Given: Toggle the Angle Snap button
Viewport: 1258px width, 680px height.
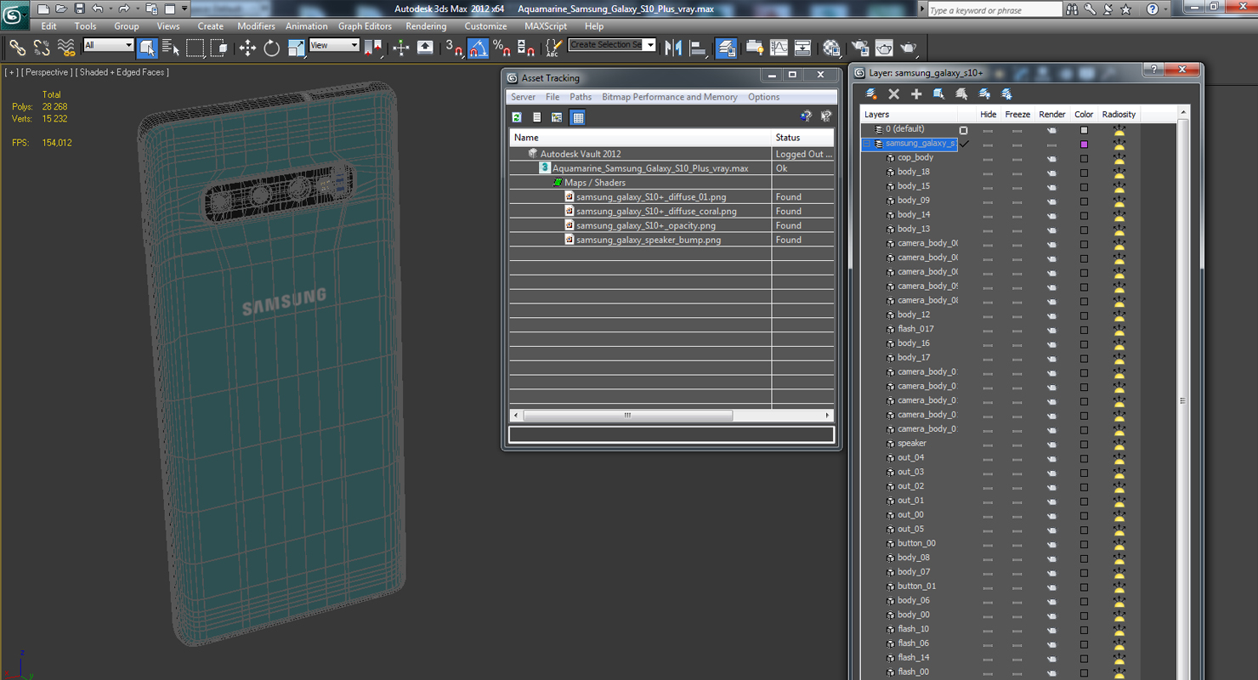Looking at the screenshot, I should pos(478,48).
